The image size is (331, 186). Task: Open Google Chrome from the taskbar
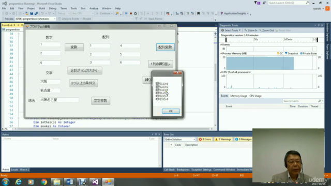tap(44, 182)
